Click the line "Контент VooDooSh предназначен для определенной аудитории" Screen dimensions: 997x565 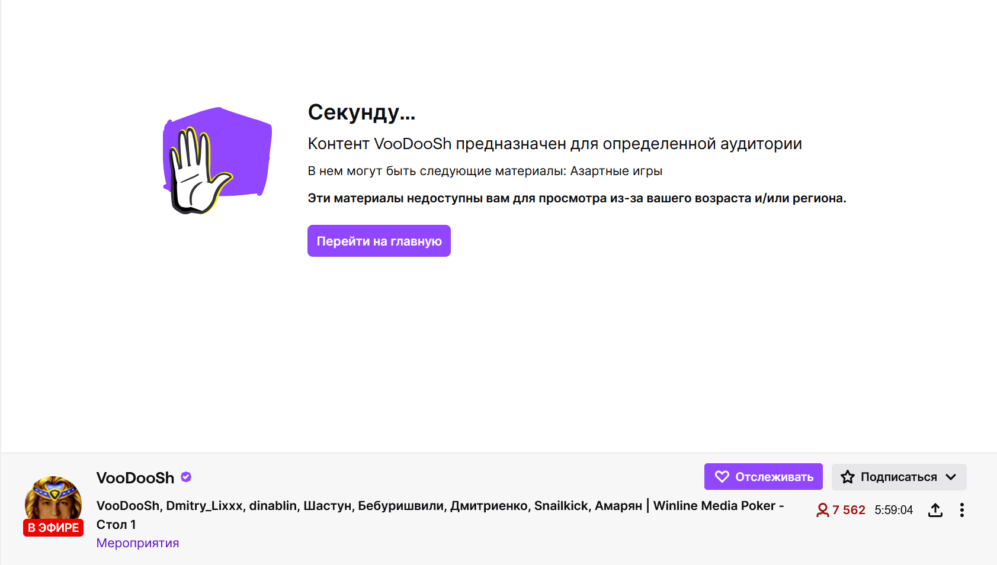555,144
